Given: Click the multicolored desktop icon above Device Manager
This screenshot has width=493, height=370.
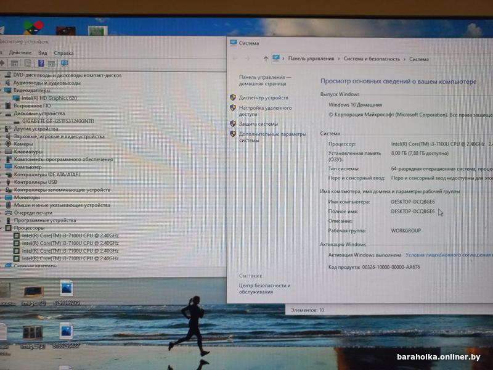Looking at the screenshot, I should (x=33, y=27).
